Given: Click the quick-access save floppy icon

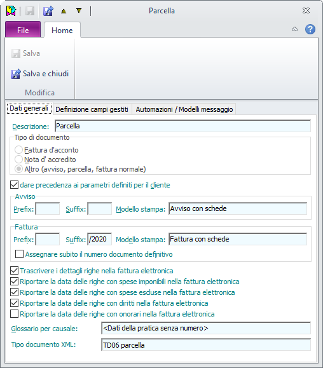Looking at the screenshot, I should [30, 11].
